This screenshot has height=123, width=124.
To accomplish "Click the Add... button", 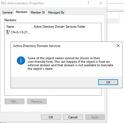I will coord(14,102).
